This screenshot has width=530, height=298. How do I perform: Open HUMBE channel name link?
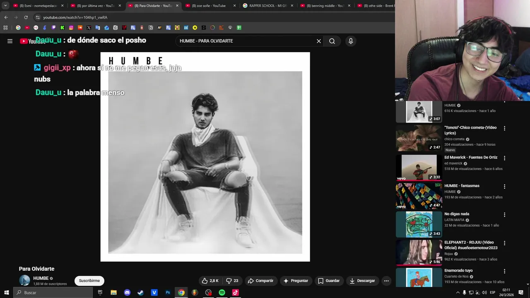pos(41,278)
